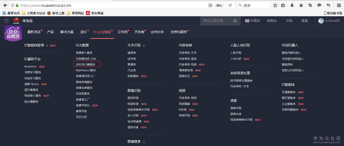Click the bookmark star in the address bar
Viewport: 344px width, 146px height.
click(x=275, y=5)
